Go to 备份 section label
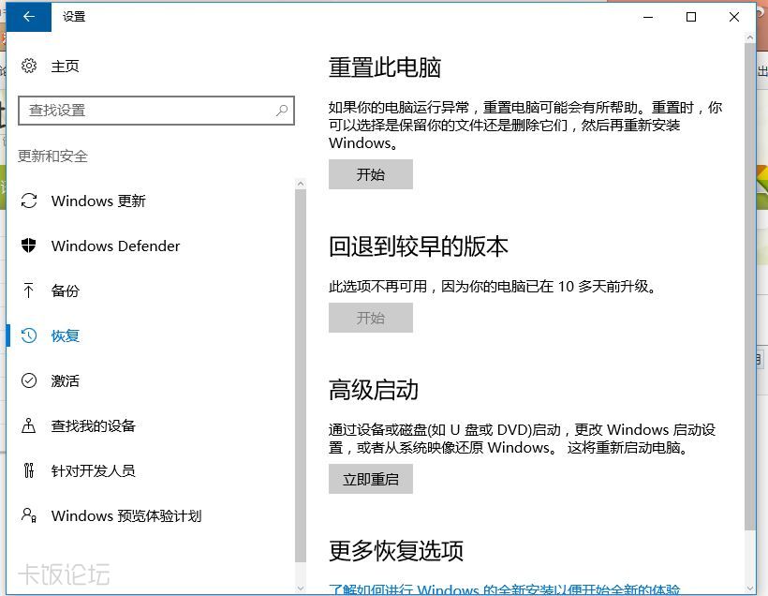This screenshot has width=768, height=596. pos(66,291)
